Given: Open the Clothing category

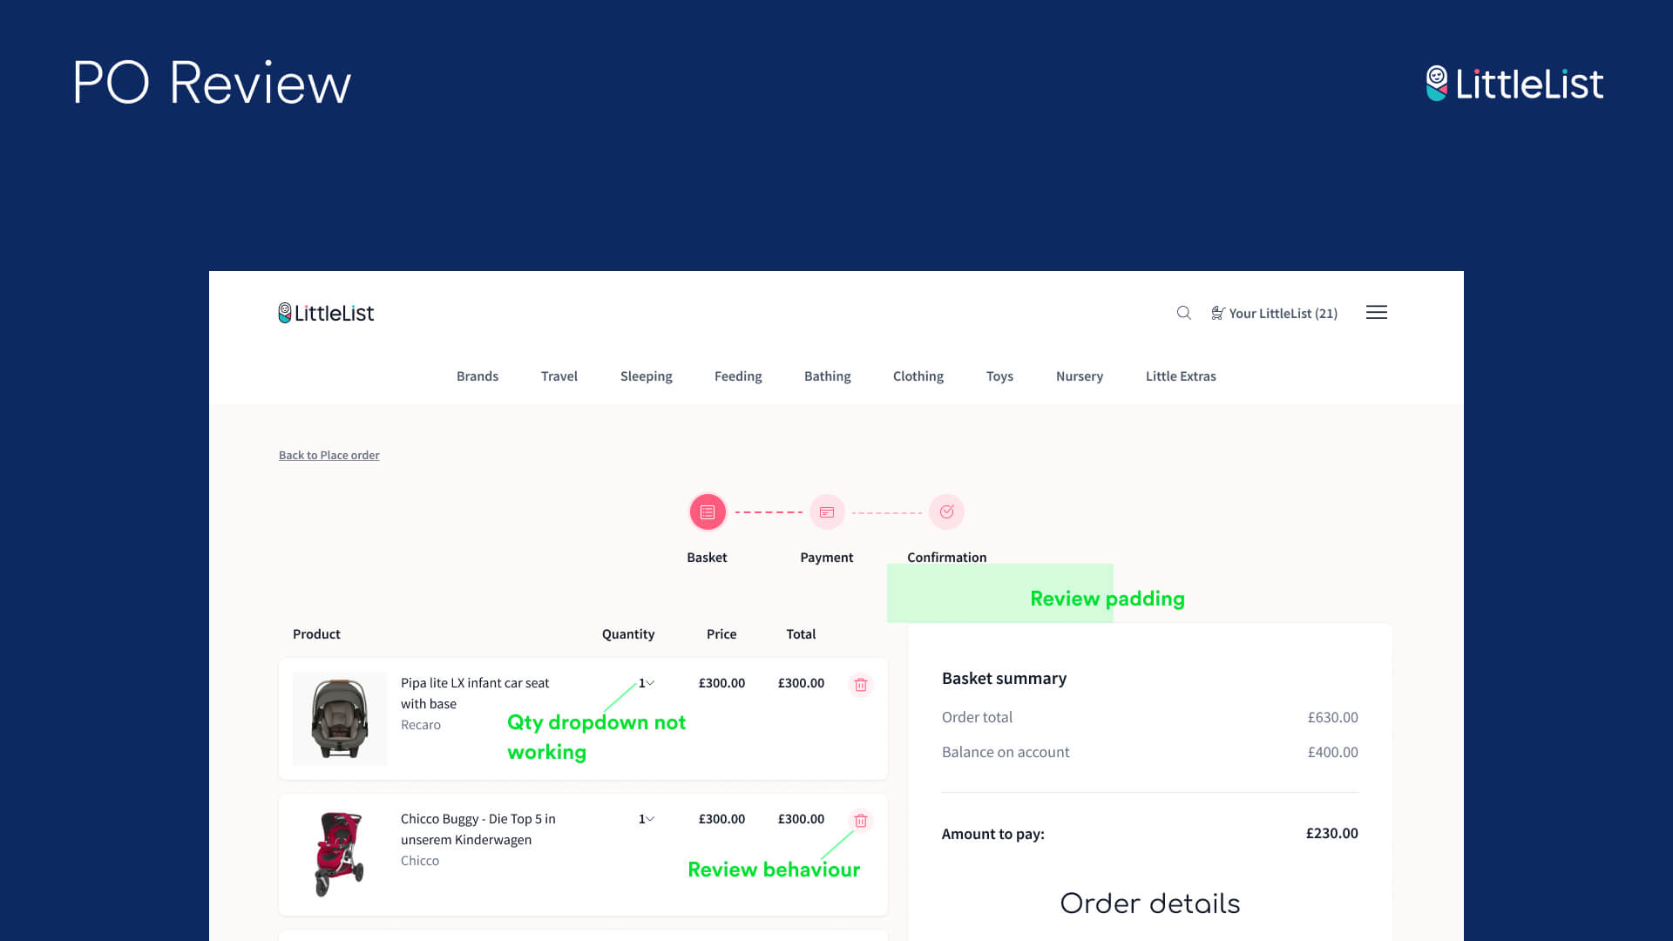Looking at the screenshot, I should click(918, 376).
